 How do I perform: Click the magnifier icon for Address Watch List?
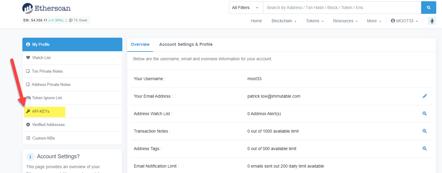pos(424,114)
